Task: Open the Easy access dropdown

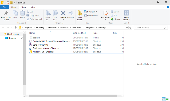Action: [x=91, y=15]
